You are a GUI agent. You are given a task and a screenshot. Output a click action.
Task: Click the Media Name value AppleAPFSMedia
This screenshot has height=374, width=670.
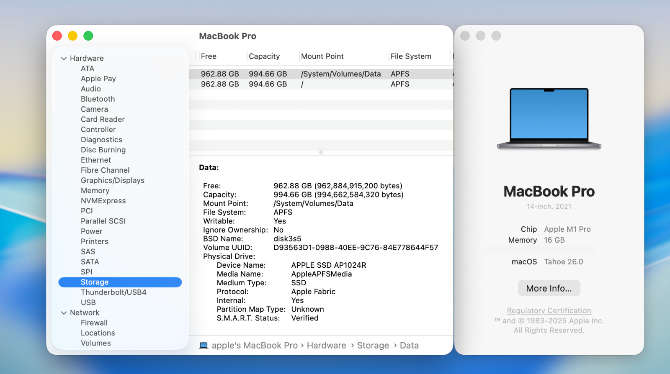[x=322, y=274]
